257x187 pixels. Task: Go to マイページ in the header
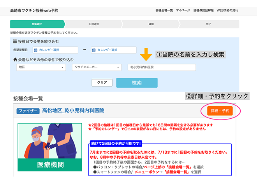click(183, 10)
